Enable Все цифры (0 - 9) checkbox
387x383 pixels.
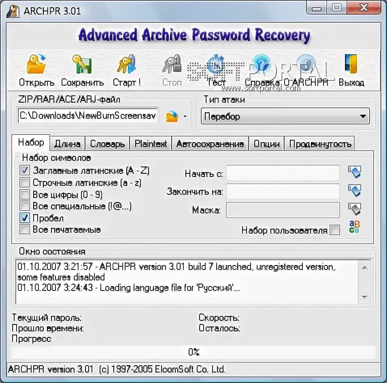25,194
